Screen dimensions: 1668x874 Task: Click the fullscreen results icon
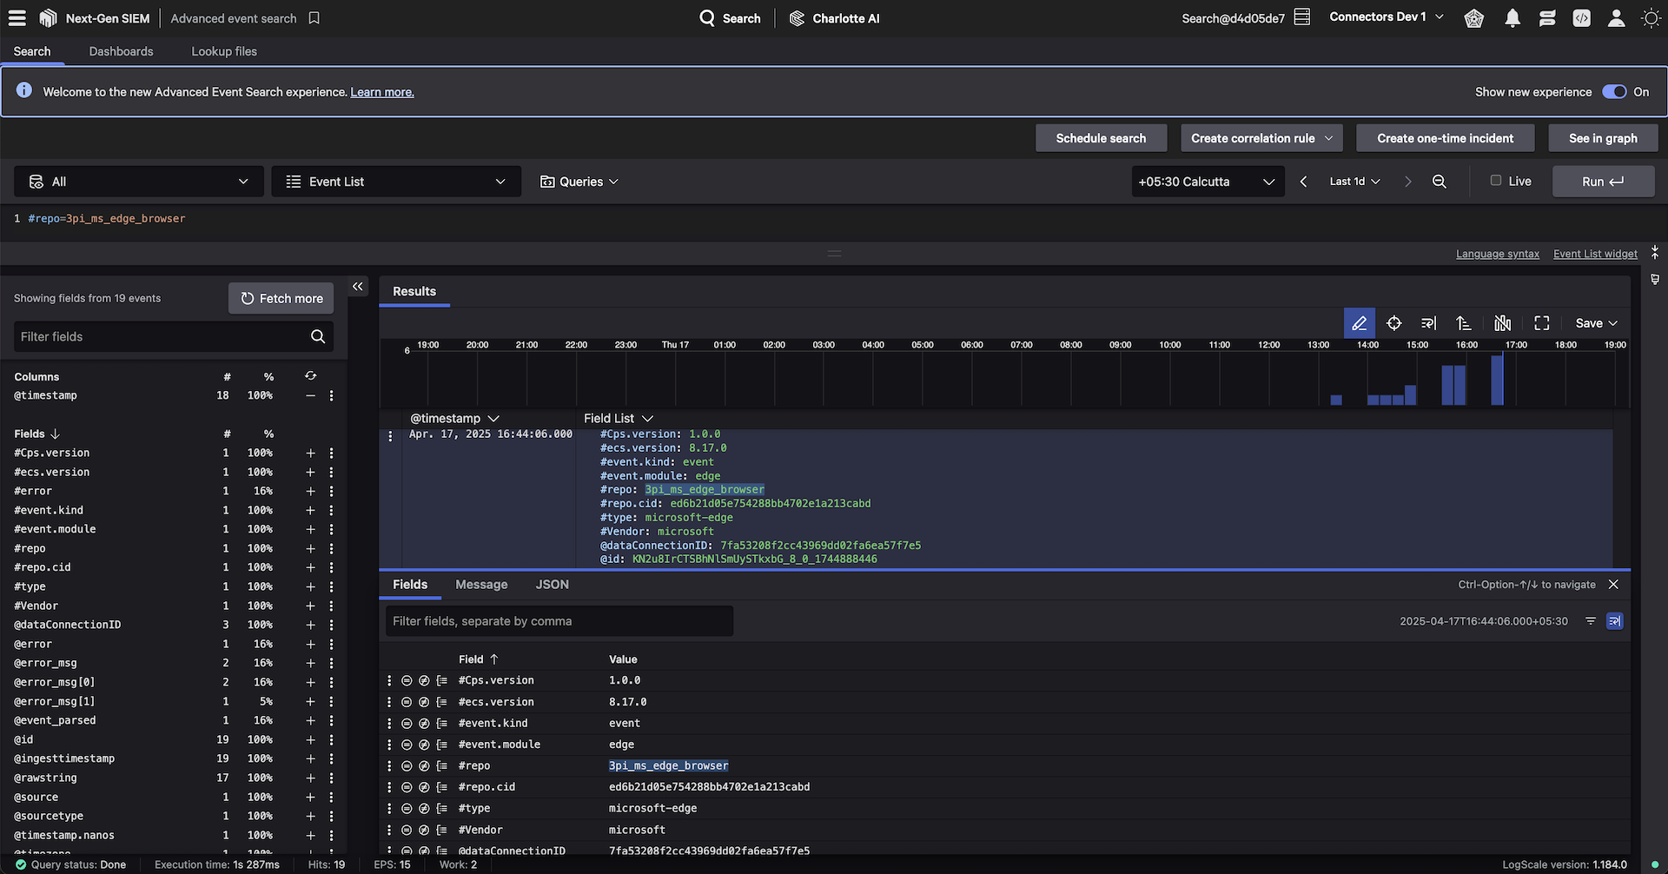(1542, 323)
